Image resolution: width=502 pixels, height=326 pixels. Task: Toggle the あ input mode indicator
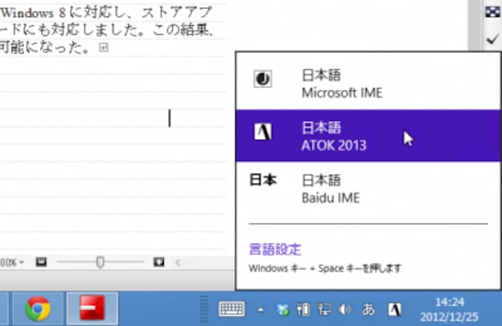[368, 310]
